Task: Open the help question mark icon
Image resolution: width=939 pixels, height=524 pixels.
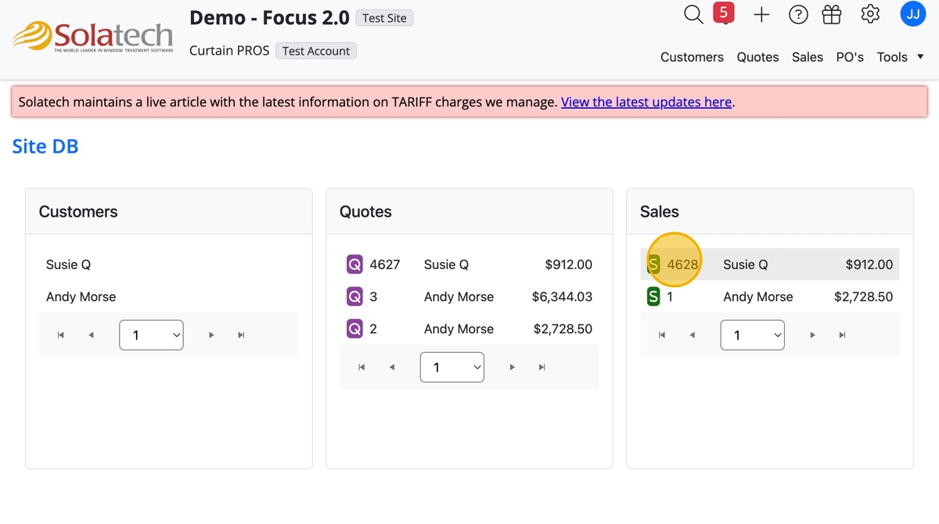Action: point(798,14)
